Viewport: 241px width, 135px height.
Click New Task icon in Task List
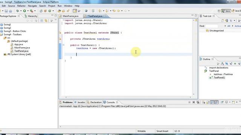(x=223, y=21)
